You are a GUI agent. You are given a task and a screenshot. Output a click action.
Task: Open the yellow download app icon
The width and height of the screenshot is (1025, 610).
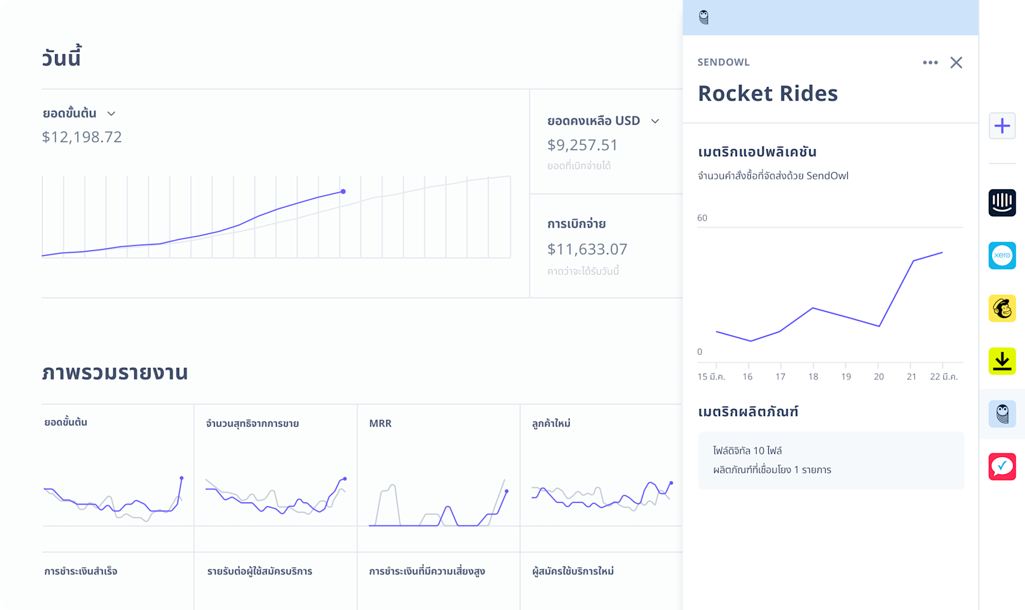(1002, 361)
